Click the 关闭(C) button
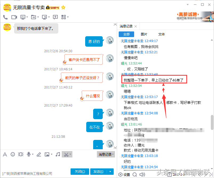The height and width of the screenshot is (178, 214). pyautogui.click(x=80, y=171)
